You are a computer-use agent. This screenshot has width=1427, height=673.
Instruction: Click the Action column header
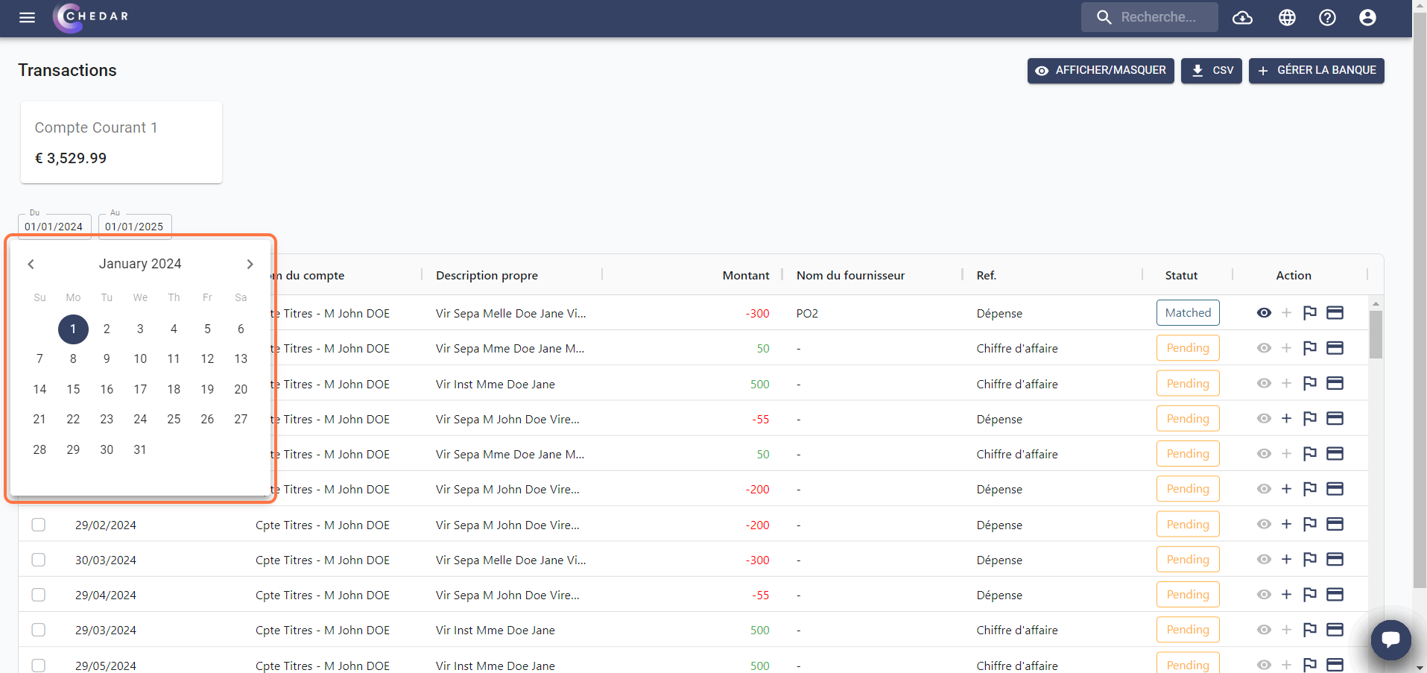point(1293,275)
